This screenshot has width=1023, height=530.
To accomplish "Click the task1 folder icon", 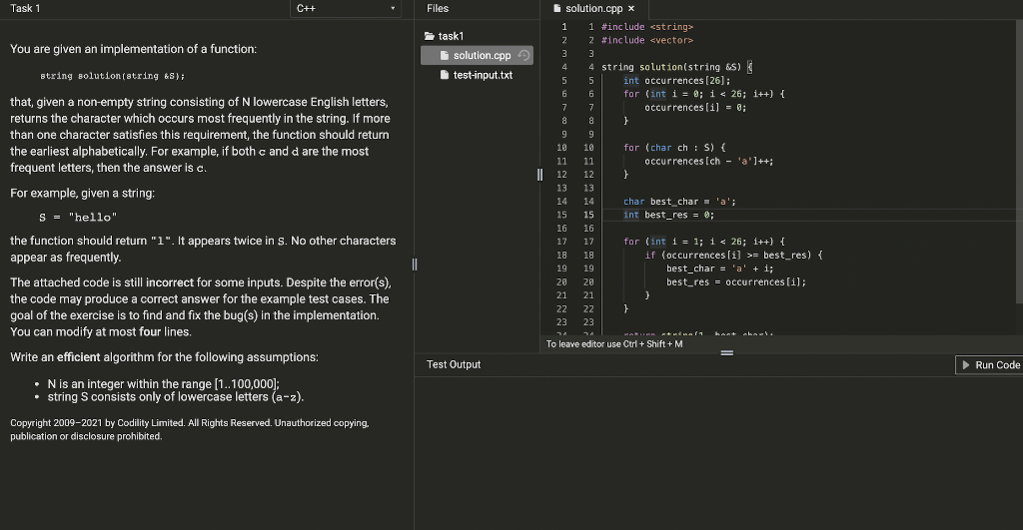I will 431,37.
